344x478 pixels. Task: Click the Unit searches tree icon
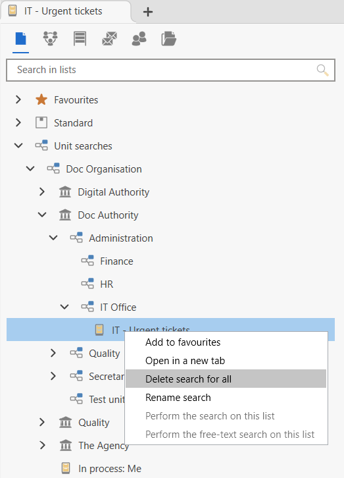(x=41, y=146)
